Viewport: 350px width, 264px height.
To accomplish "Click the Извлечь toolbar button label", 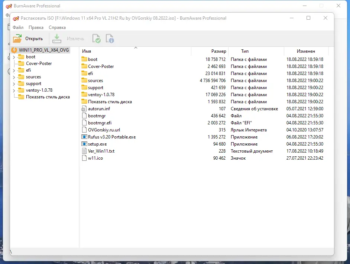I will 75,39.
